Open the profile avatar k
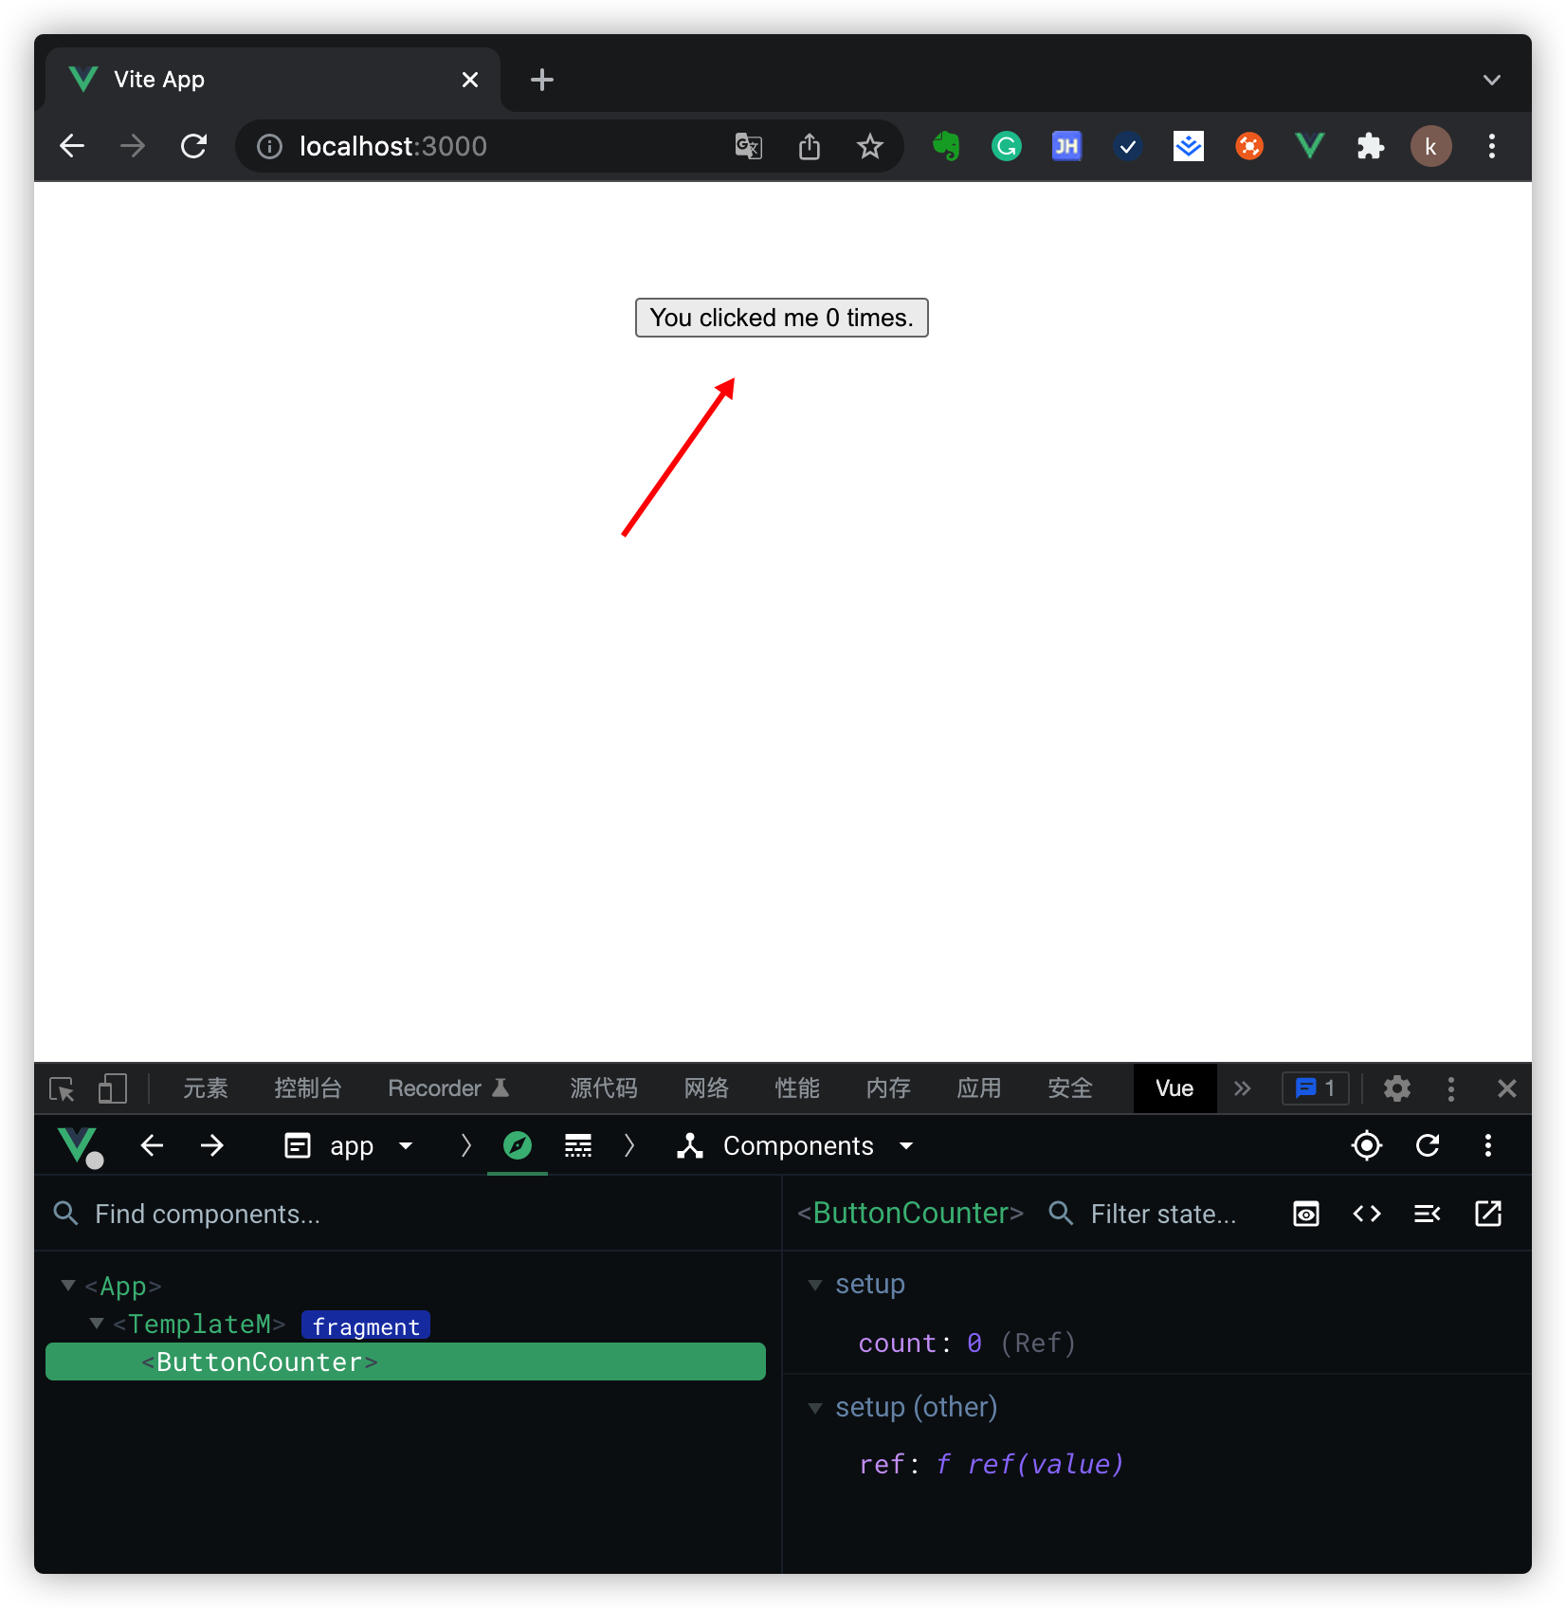The width and height of the screenshot is (1566, 1608). [1430, 146]
